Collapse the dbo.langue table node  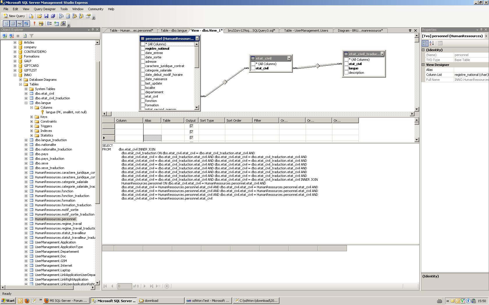[26, 103]
